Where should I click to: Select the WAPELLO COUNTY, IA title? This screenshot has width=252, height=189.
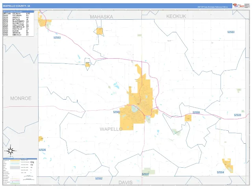[x=17, y=6]
